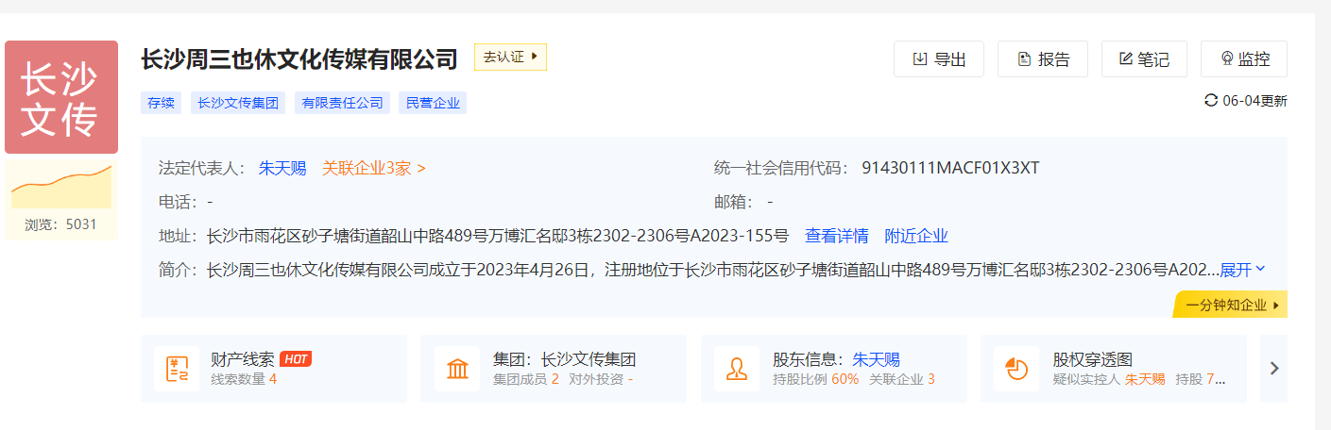
Task: Click the 集团 building icon
Action: (x=457, y=369)
